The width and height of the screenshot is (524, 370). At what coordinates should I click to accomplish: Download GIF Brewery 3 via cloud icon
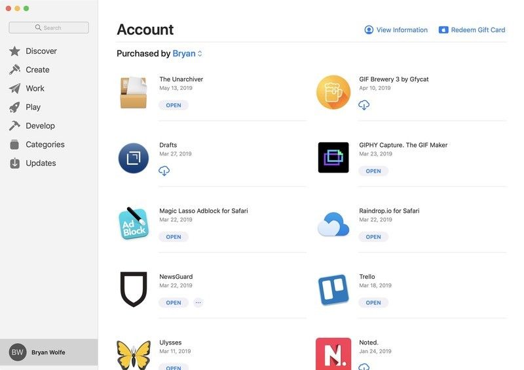click(364, 105)
